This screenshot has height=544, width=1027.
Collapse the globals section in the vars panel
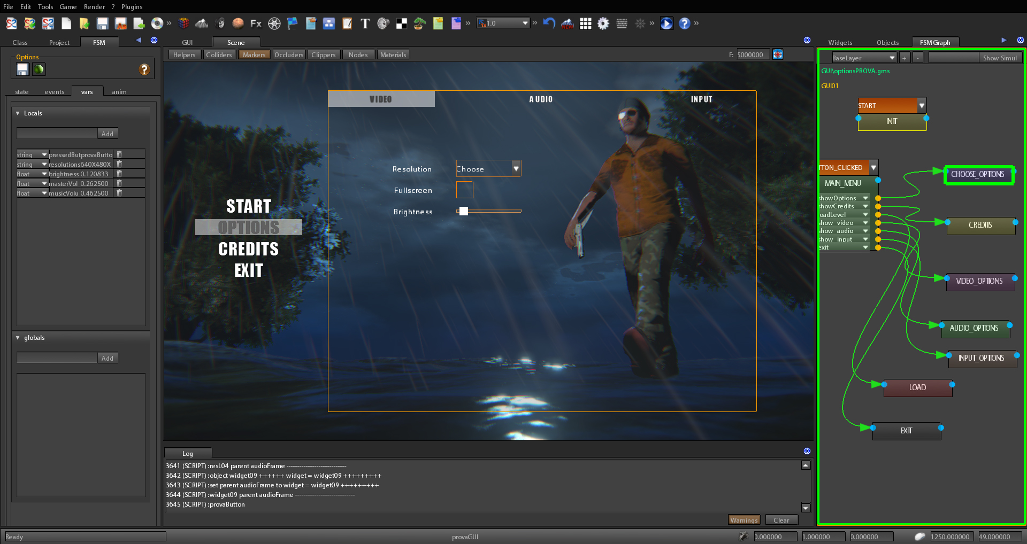click(18, 337)
